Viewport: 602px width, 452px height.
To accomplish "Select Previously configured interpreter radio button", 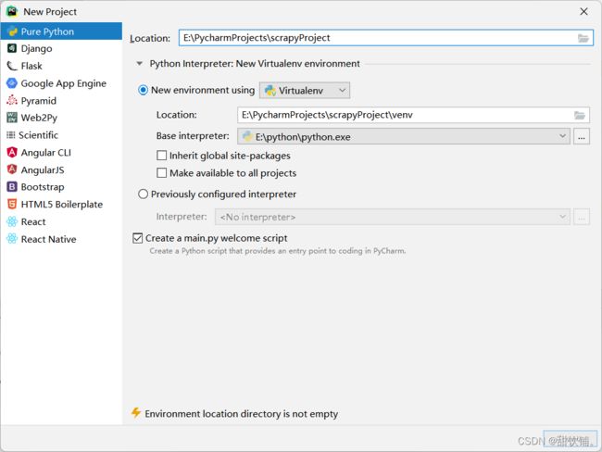I will pyautogui.click(x=143, y=194).
